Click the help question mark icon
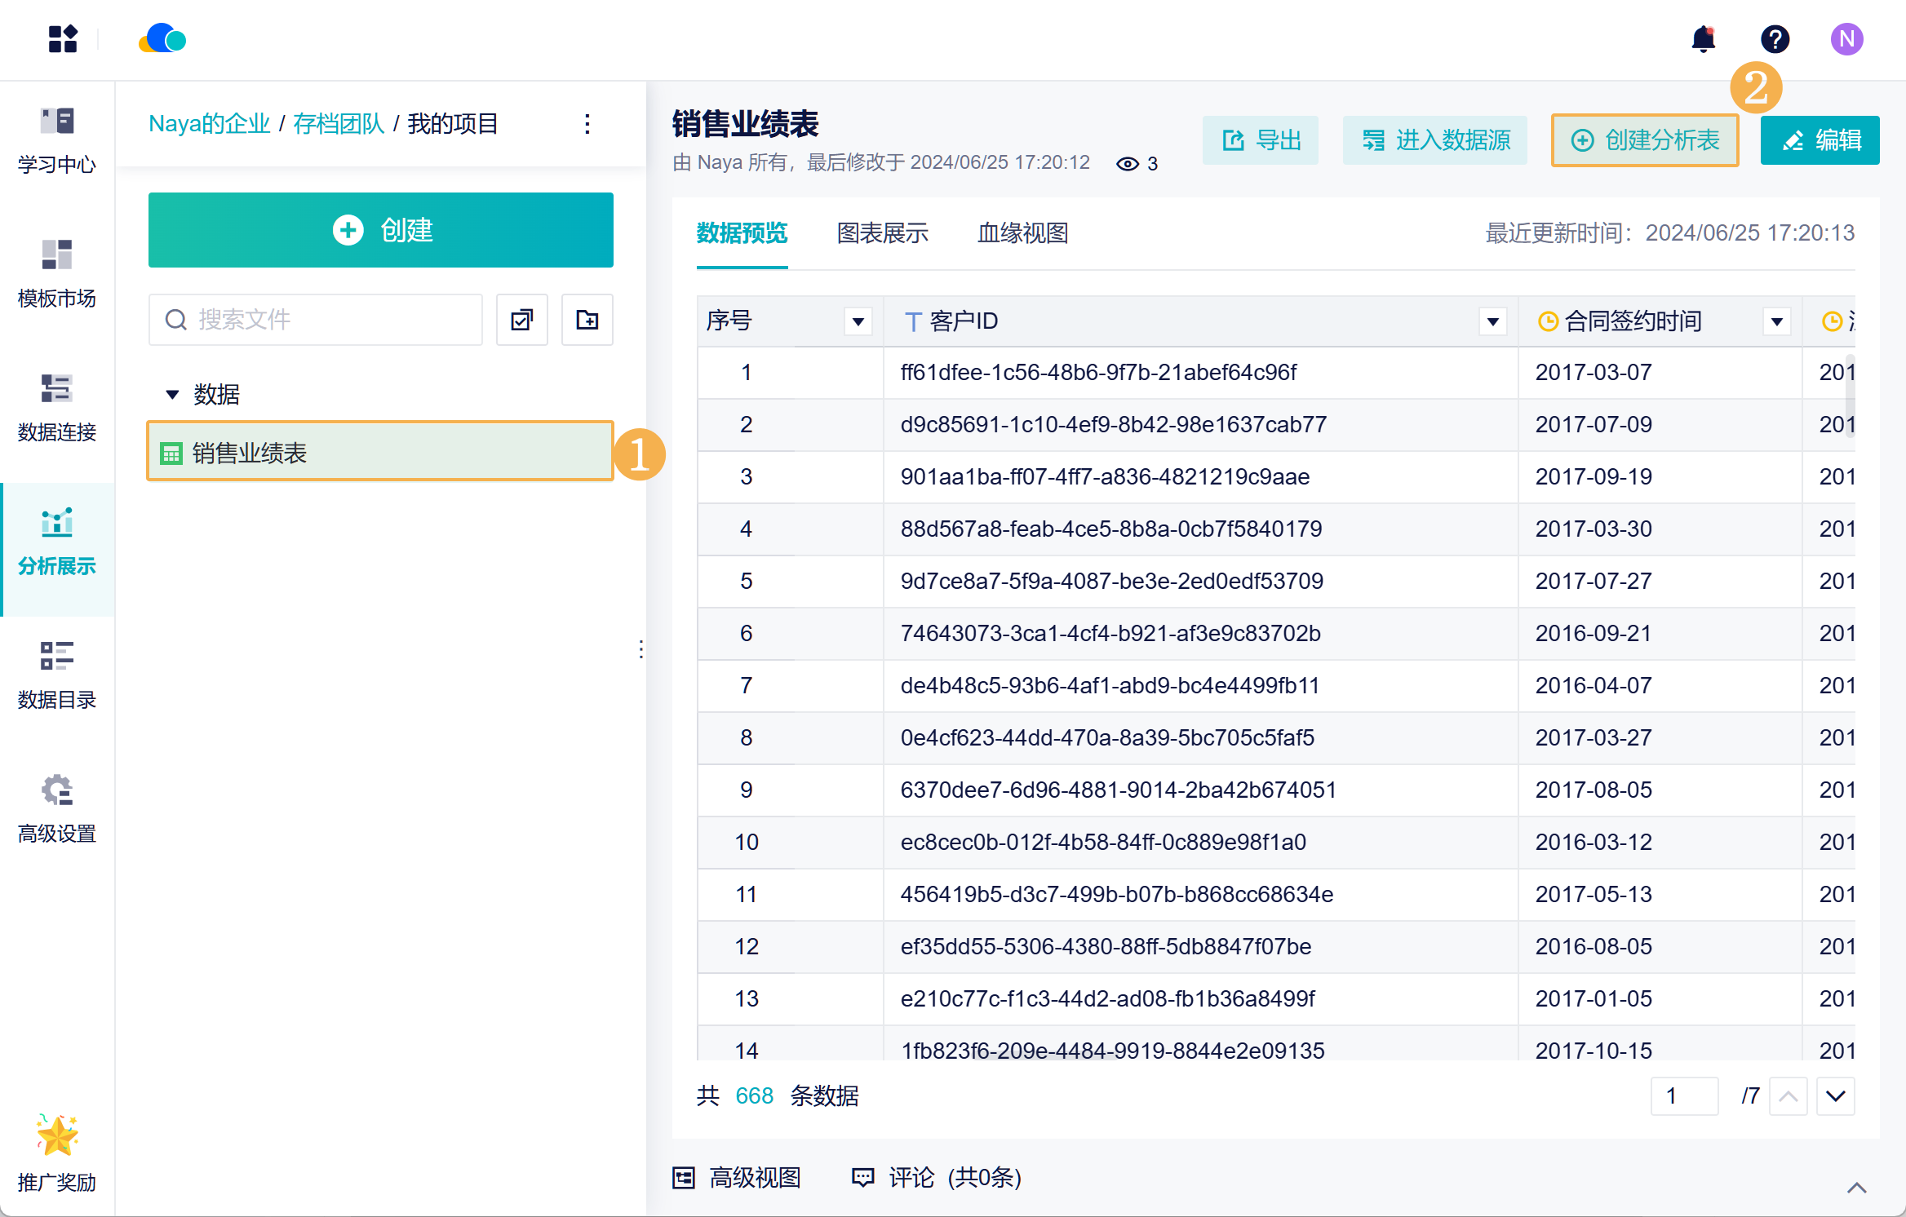This screenshot has width=1906, height=1217. (x=1775, y=39)
